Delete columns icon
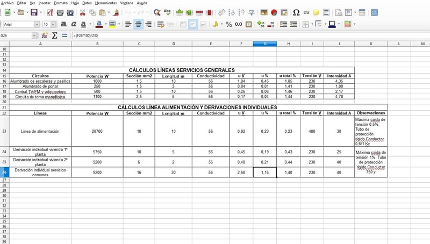 coord(210,12)
